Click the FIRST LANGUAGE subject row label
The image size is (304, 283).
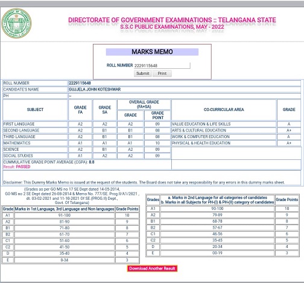click(19, 124)
